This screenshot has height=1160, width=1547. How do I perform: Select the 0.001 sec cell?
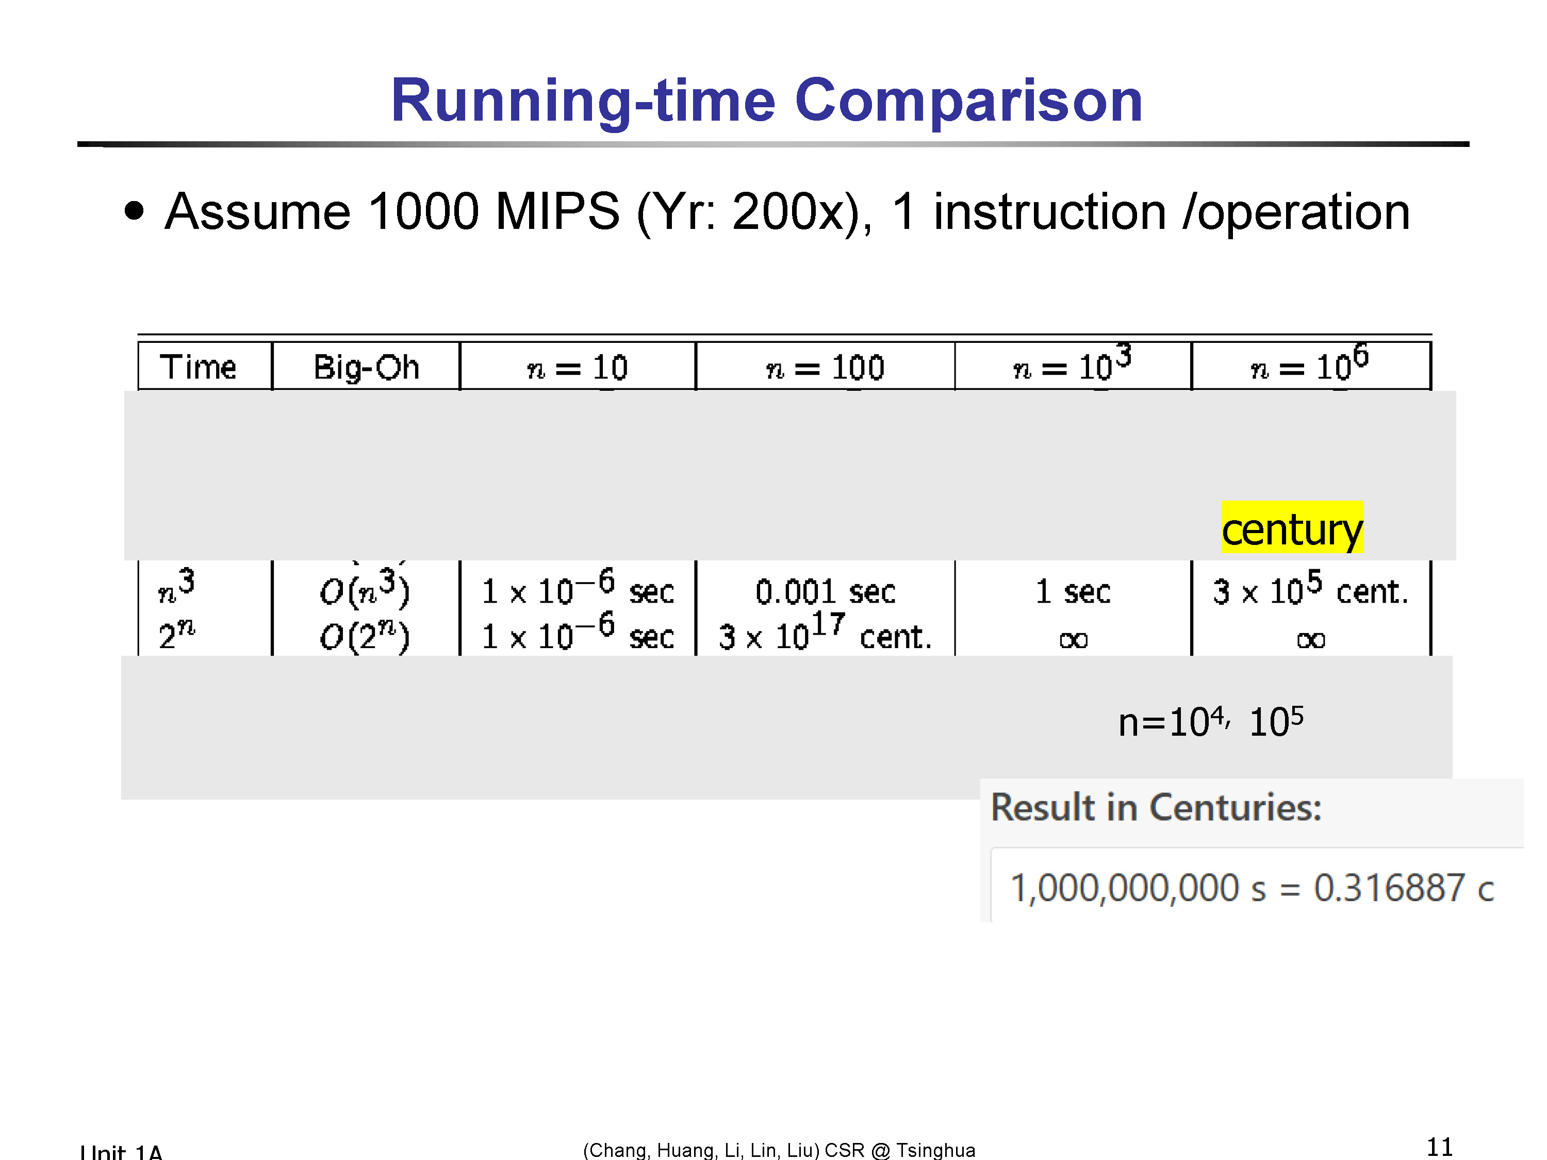pyautogui.click(x=825, y=592)
